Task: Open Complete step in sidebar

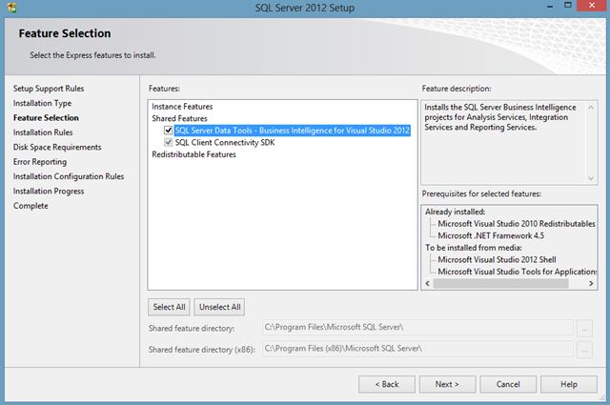Action: [x=30, y=206]
